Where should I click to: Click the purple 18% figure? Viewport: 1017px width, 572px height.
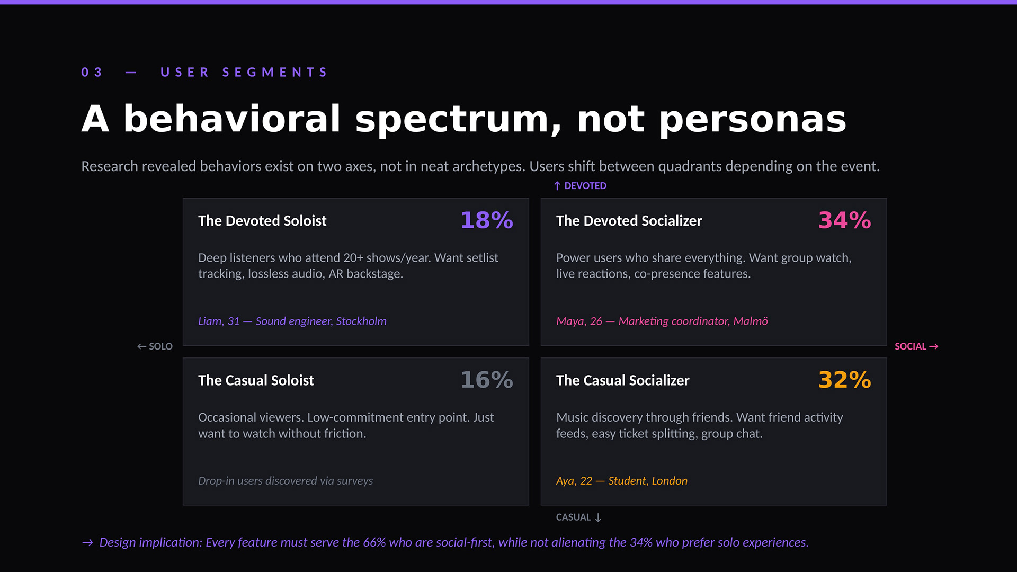486,220
